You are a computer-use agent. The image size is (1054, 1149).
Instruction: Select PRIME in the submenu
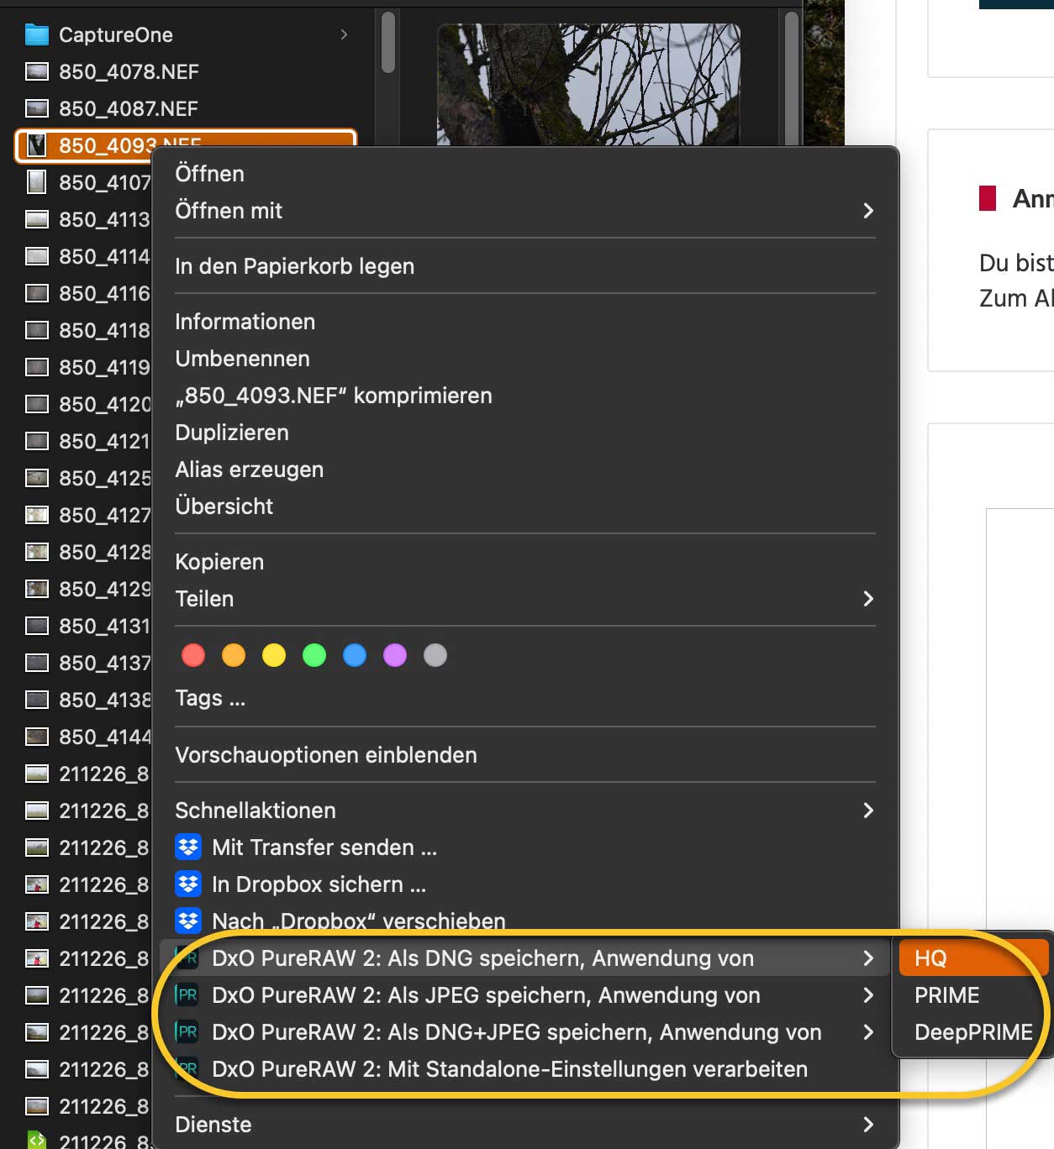(x=947, y=995)
